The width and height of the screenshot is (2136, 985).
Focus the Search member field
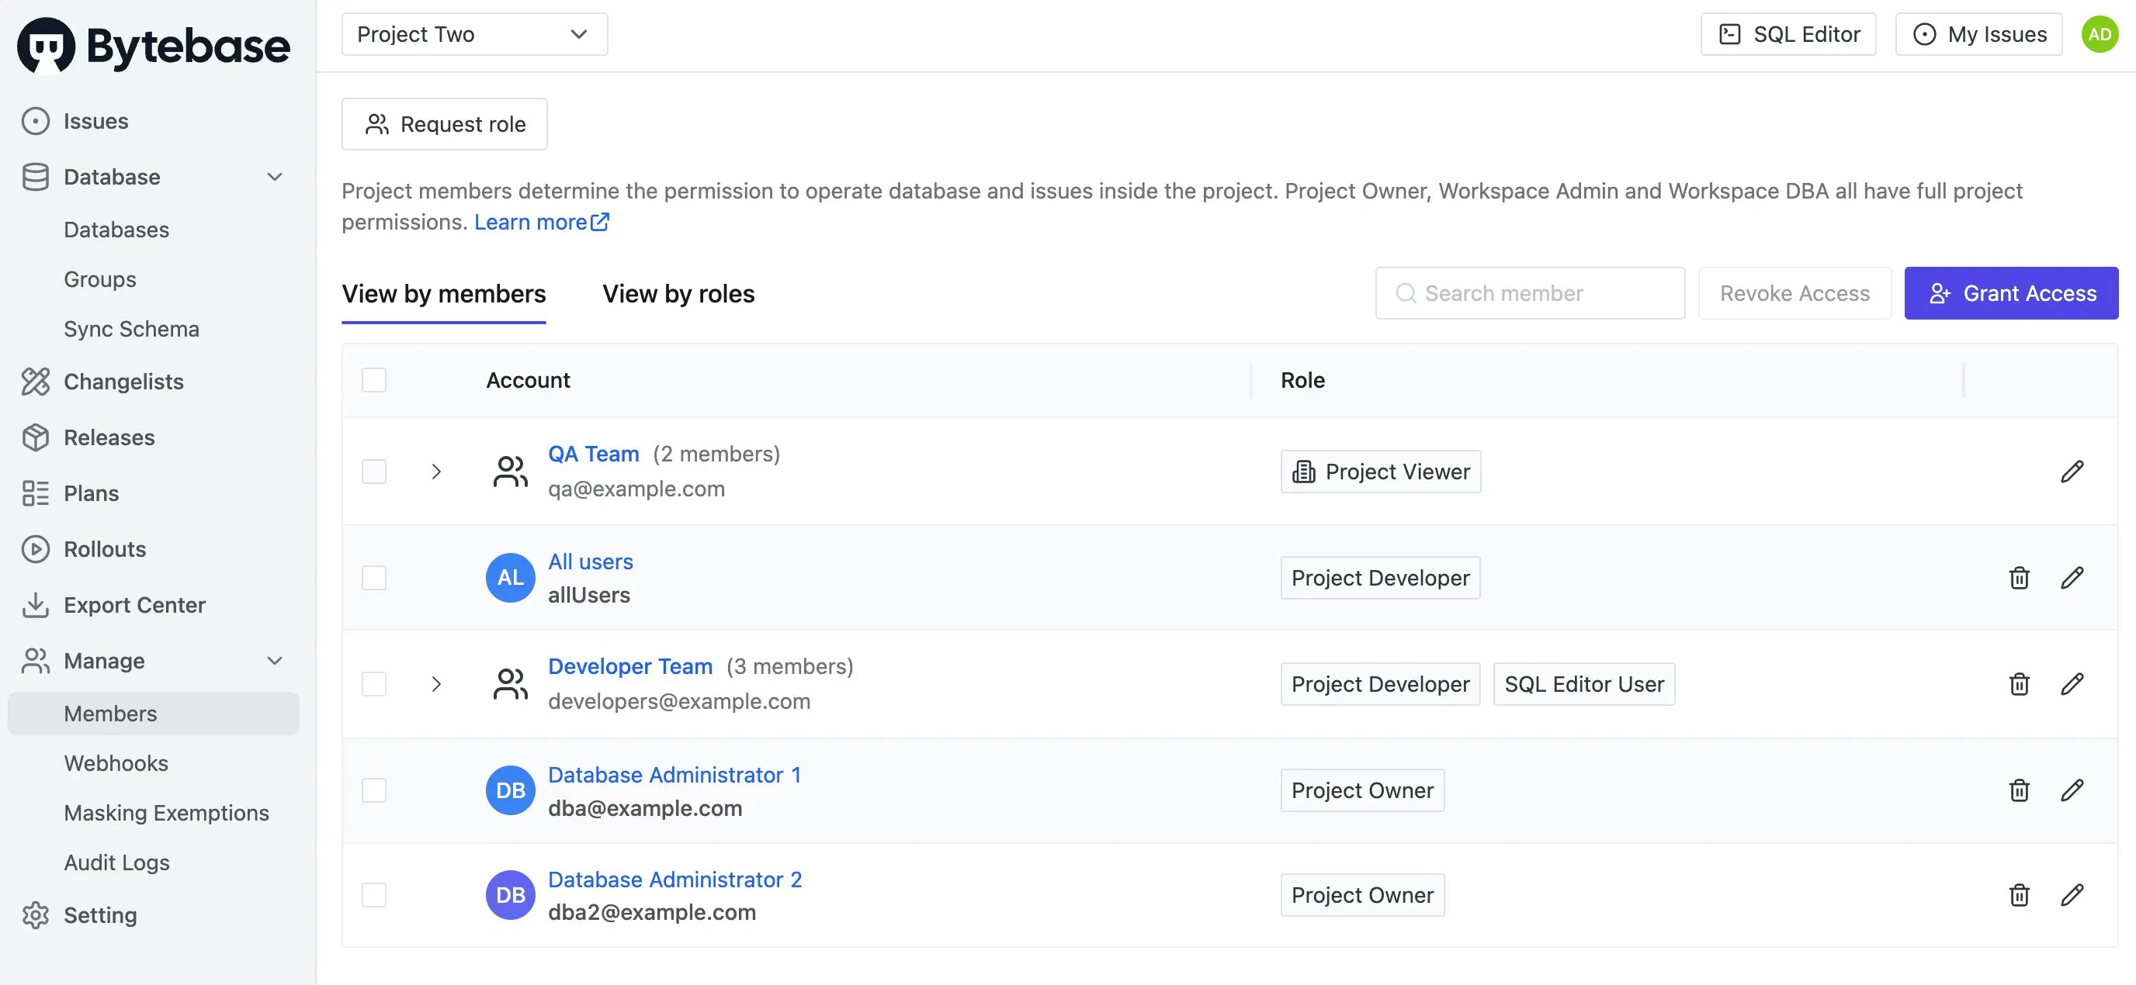pyautogui.click(x=1530, y=293)
